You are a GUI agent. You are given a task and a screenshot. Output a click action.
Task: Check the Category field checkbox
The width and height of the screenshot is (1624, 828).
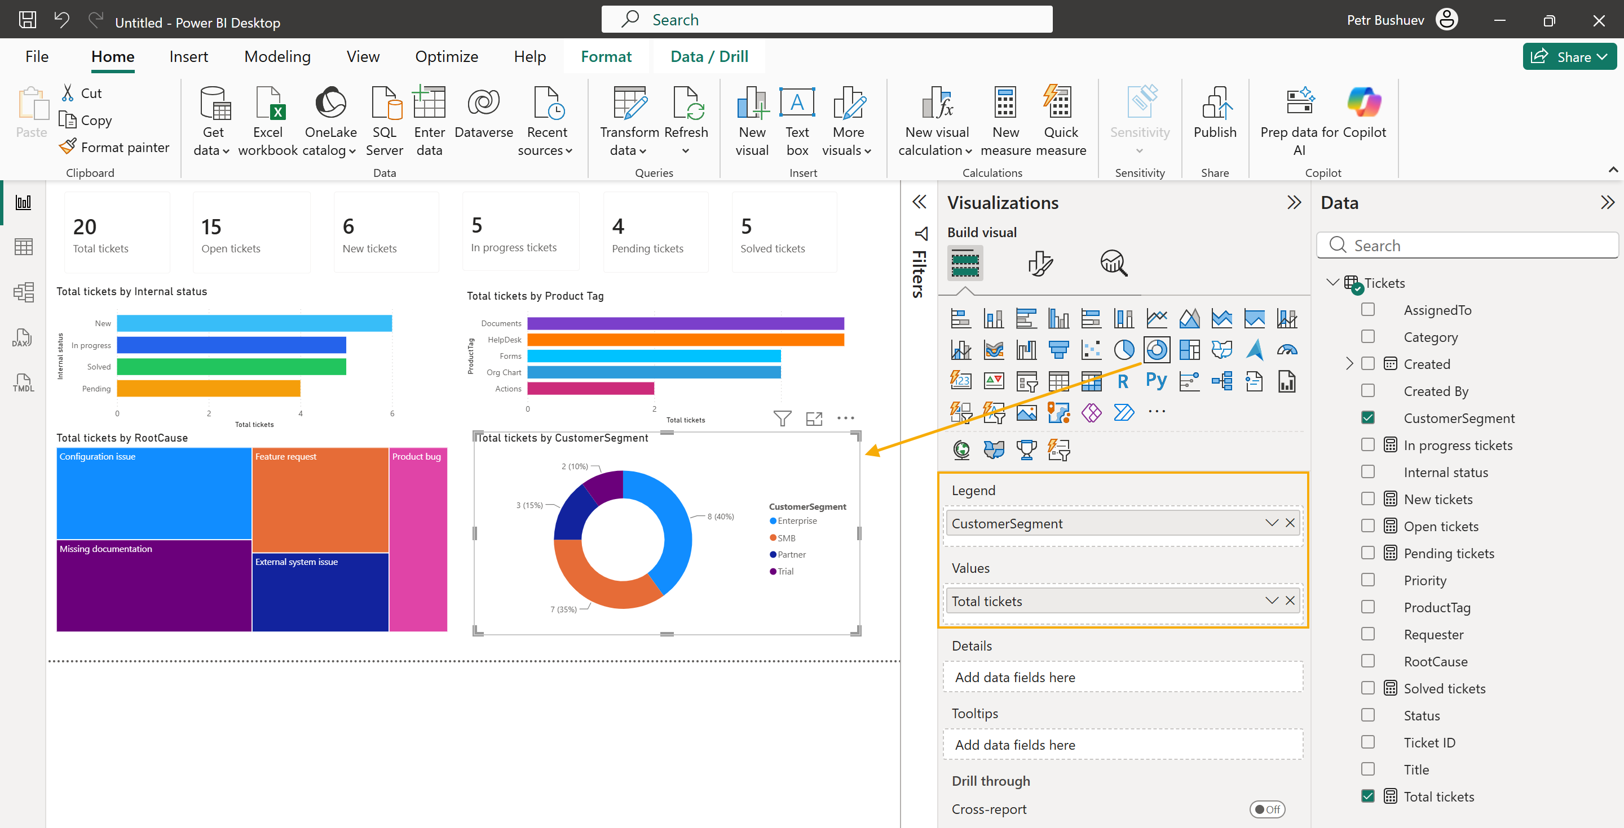1367,336
